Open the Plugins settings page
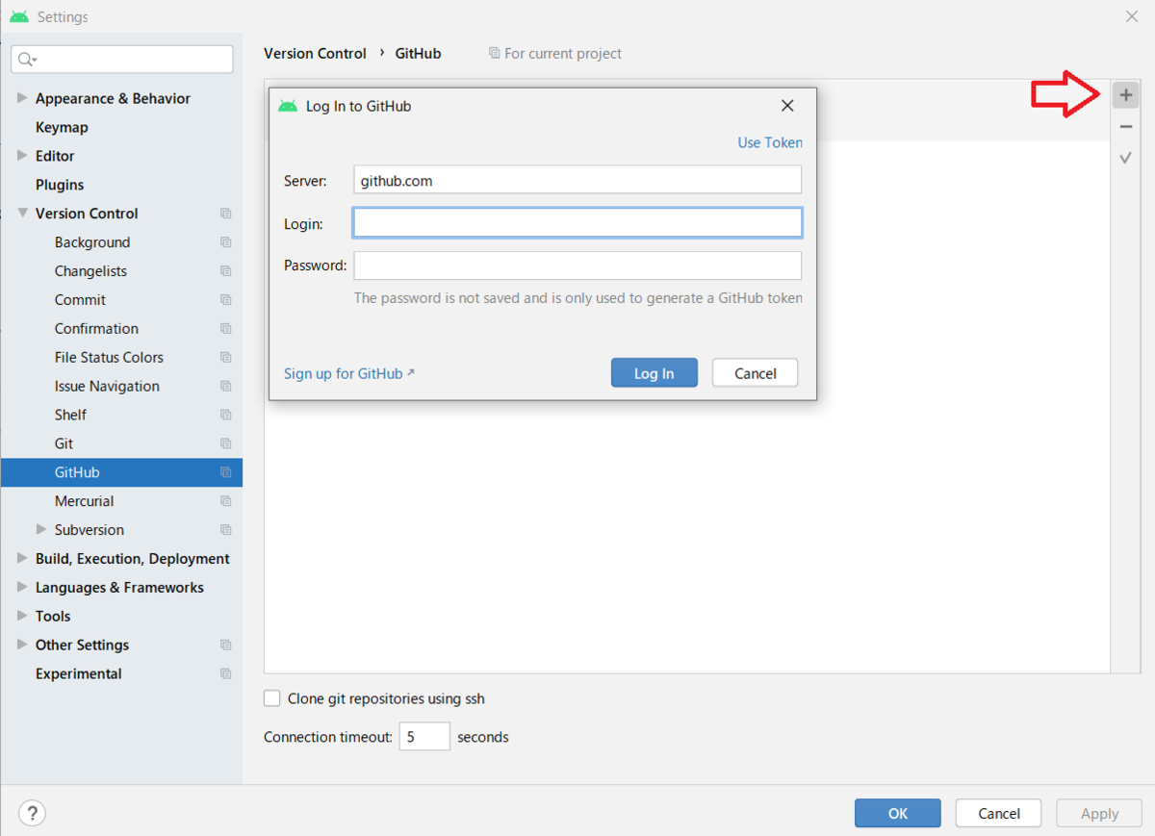 [60, 185]
